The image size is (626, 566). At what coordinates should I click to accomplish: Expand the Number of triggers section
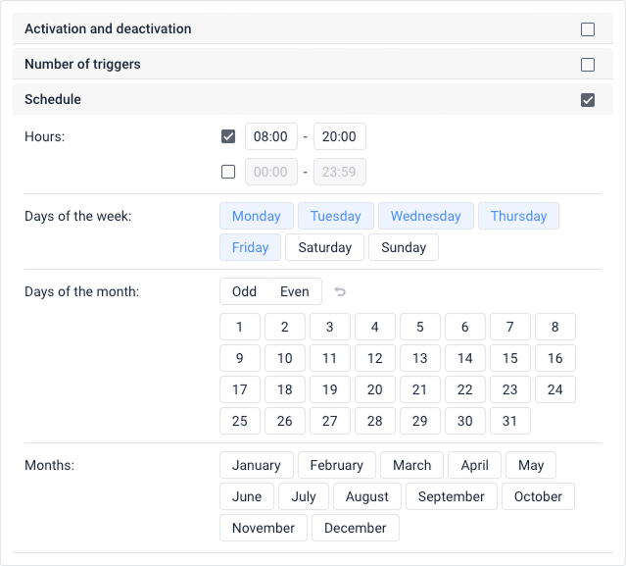pos(82,65)
